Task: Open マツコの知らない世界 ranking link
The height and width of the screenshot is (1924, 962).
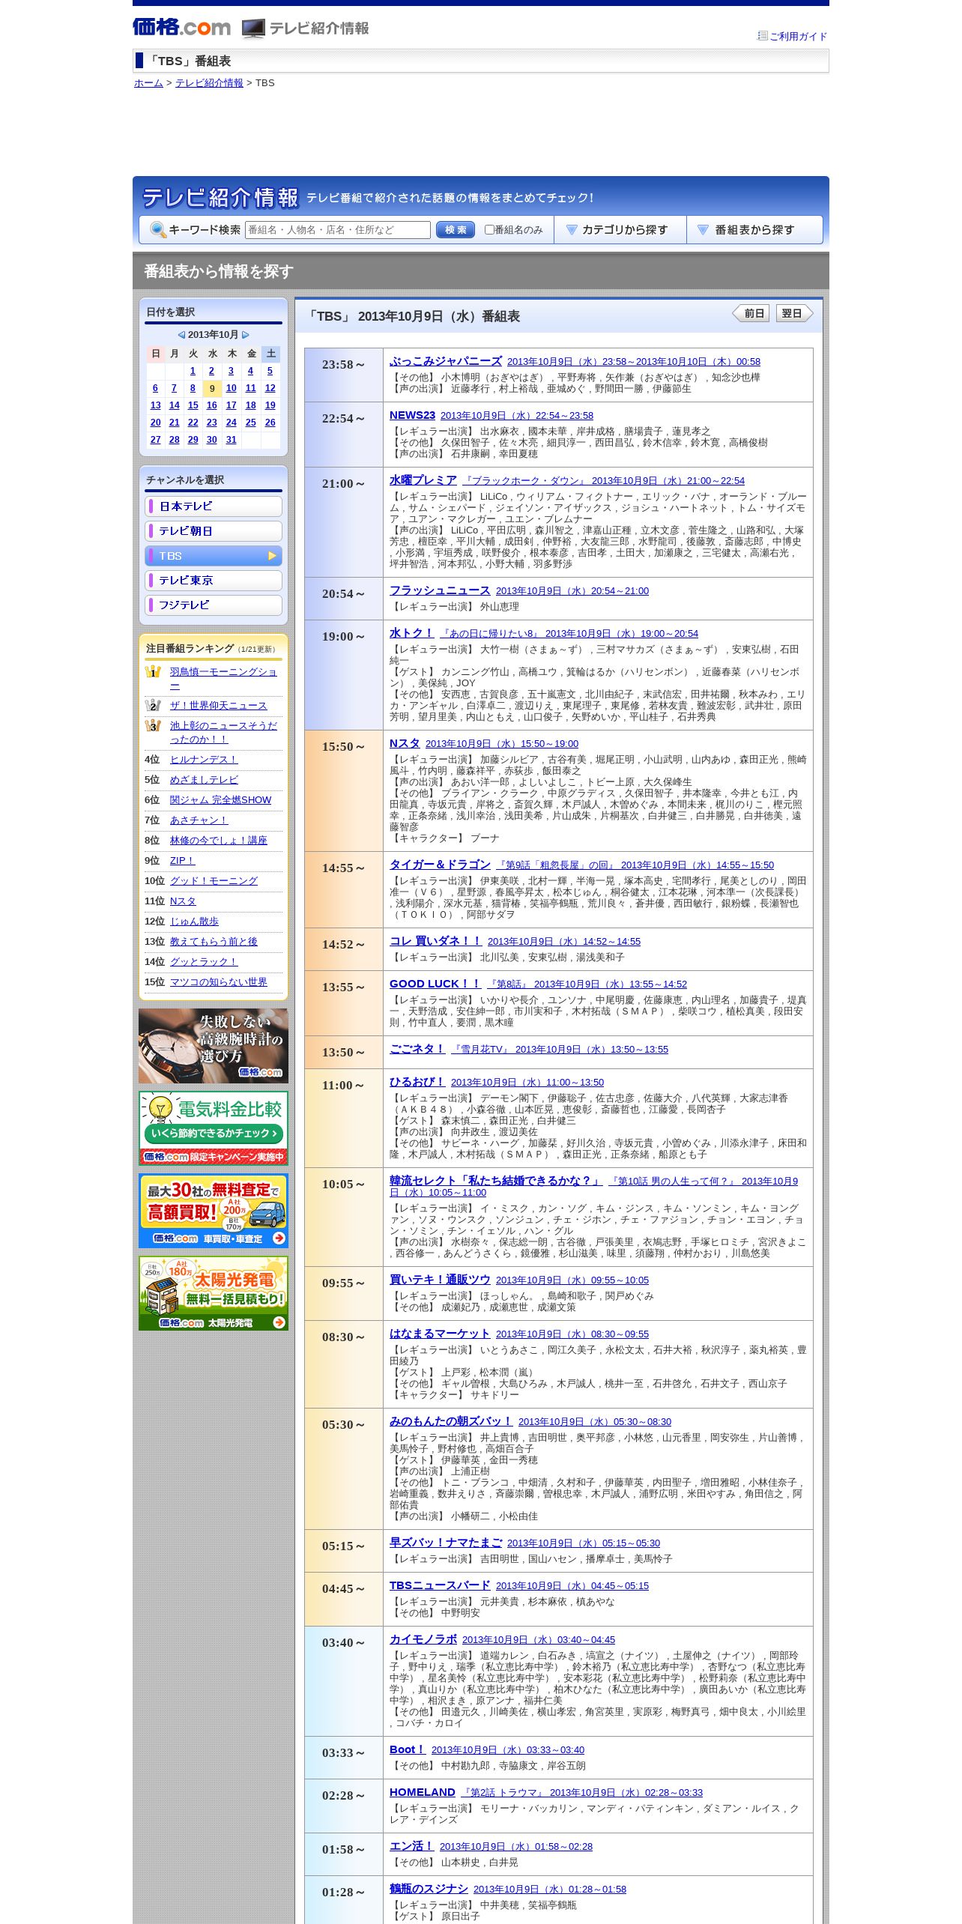Action: click(219, 982)
